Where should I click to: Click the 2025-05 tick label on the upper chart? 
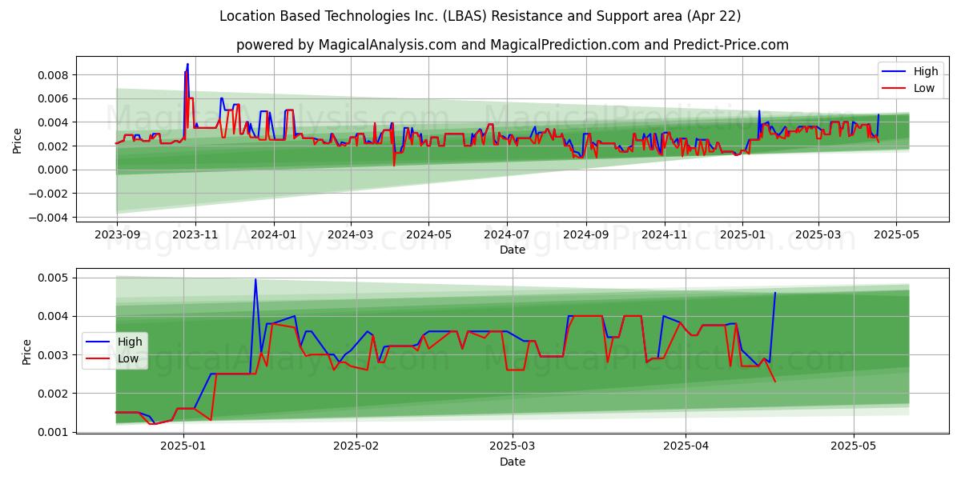click(896, 234)
